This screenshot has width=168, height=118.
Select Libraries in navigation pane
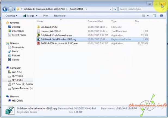click(x=14, y=43)
